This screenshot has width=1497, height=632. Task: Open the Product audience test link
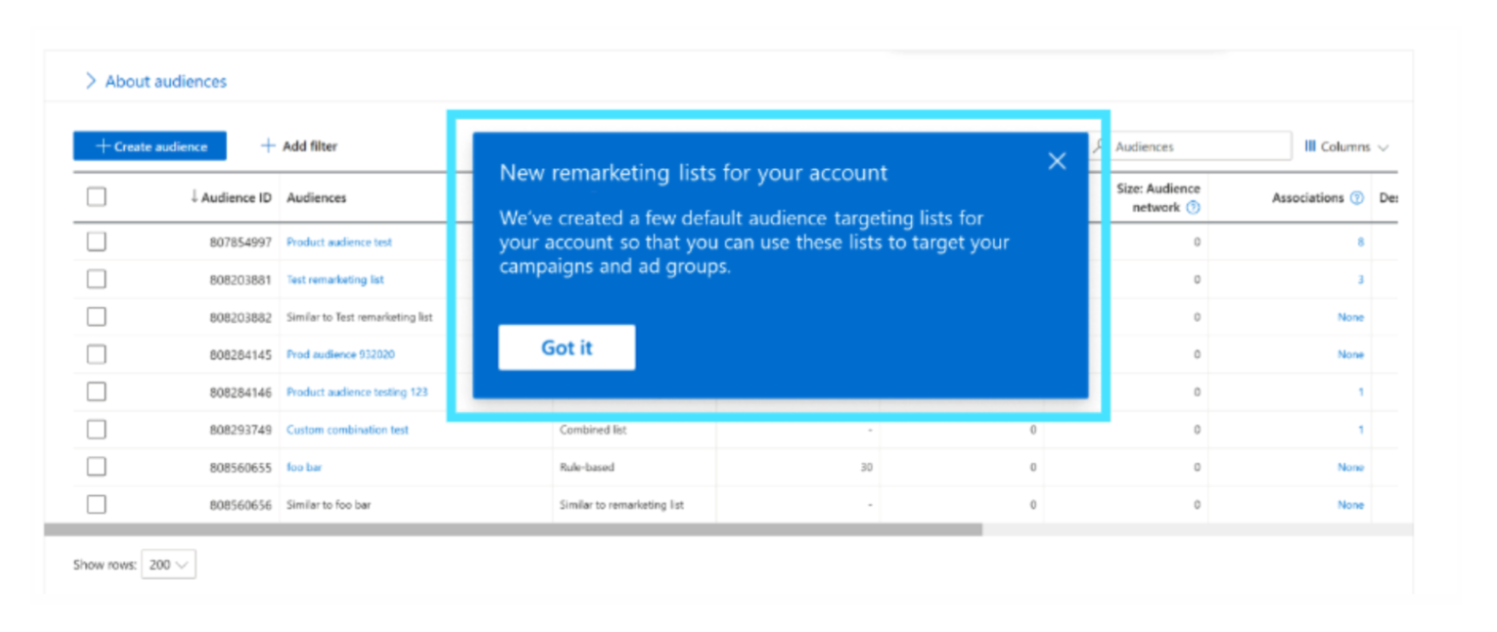click(338, 243)
